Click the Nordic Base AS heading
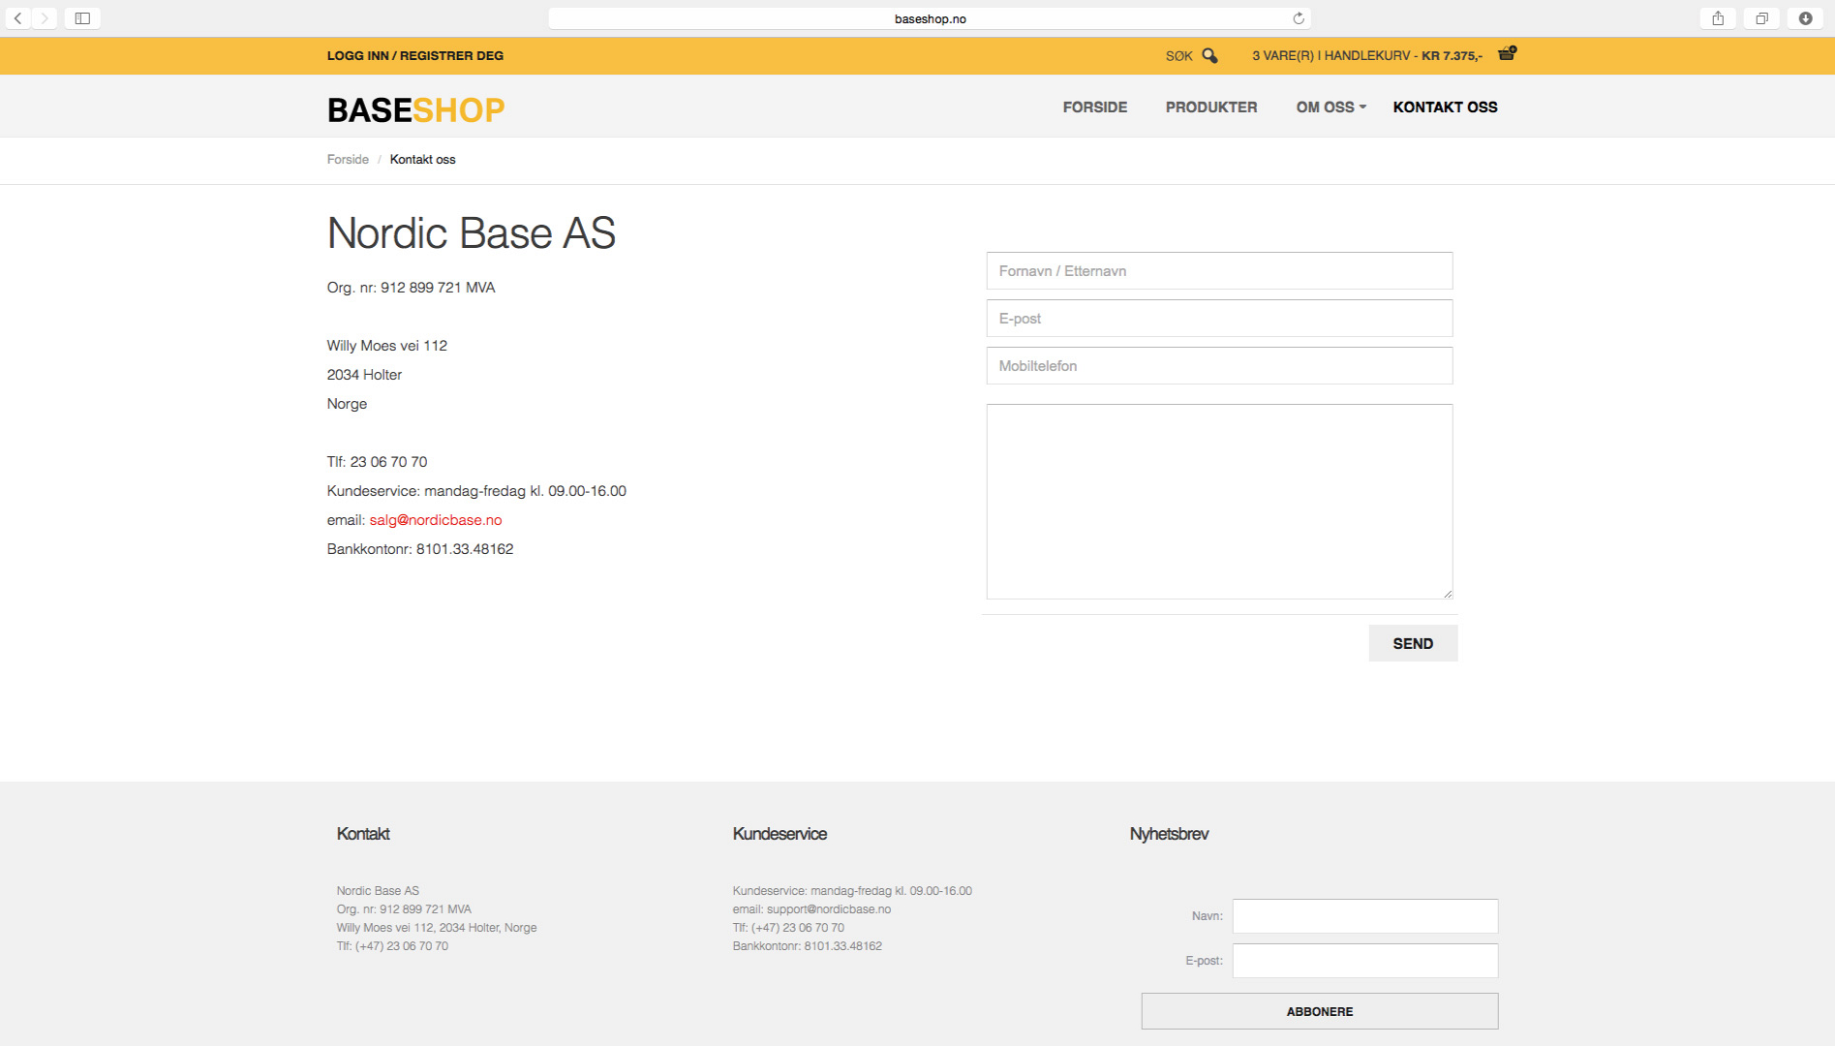Screen dimensions: 1835x1046 tap(472, 233)
